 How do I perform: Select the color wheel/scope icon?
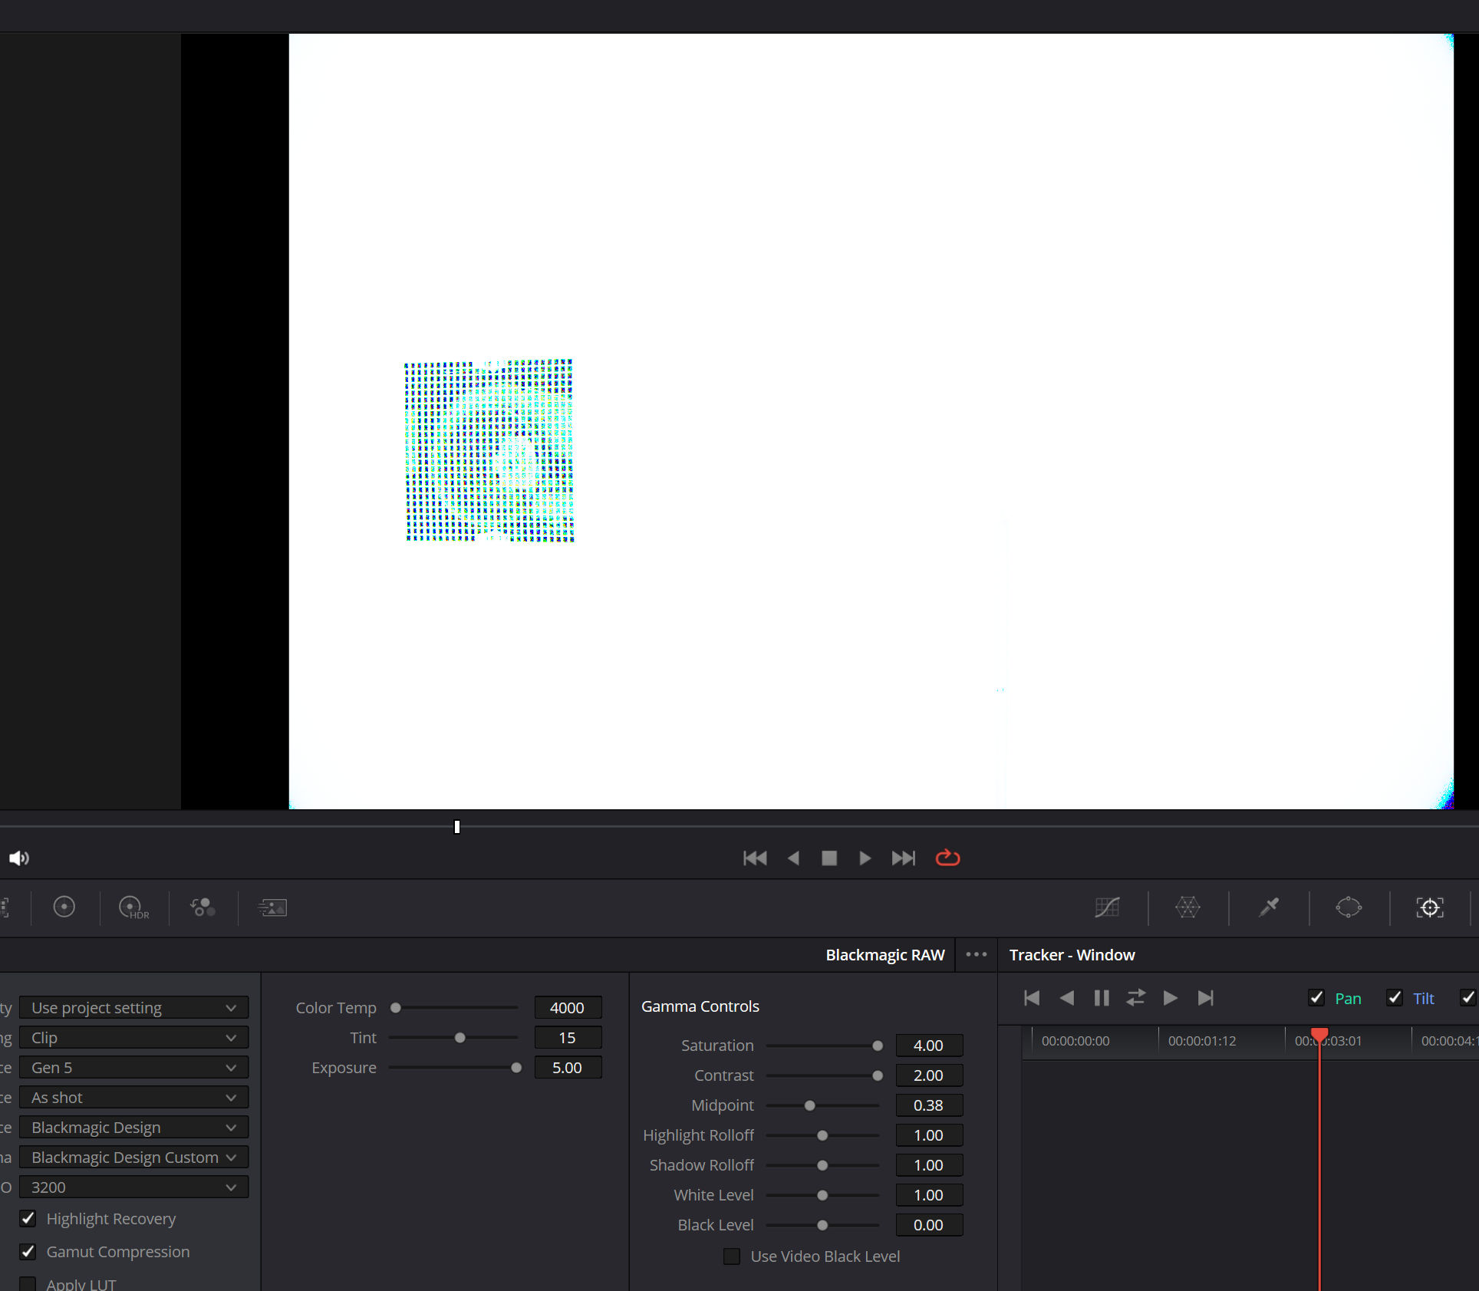click(64, 907)
